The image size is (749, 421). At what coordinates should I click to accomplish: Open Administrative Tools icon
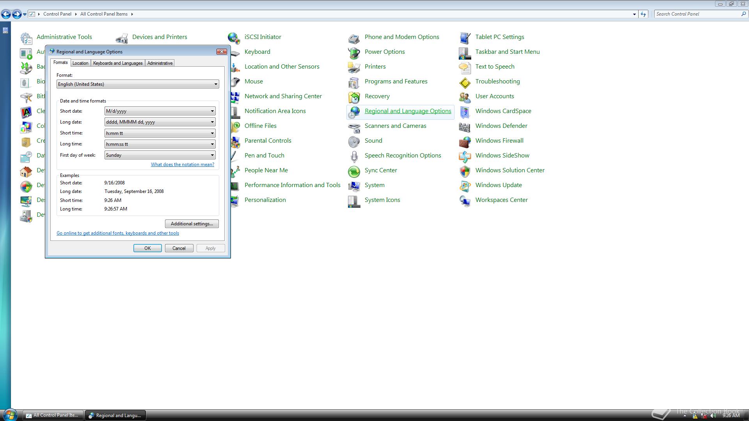tap(26, 38)
